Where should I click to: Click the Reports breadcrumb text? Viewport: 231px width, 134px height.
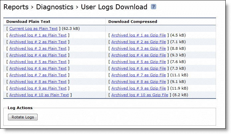16,7
